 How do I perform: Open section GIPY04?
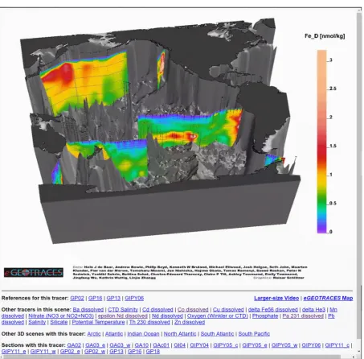199,345
